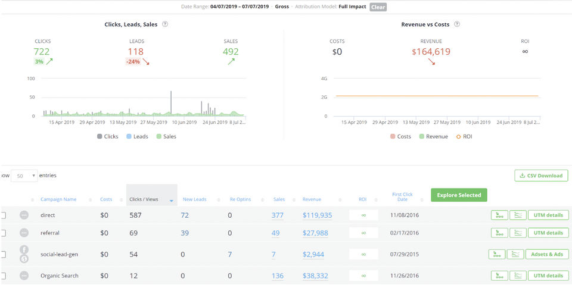Sort the table by Campaign Name
Screen dimensions: 572x285
click(x=58, y=199)
